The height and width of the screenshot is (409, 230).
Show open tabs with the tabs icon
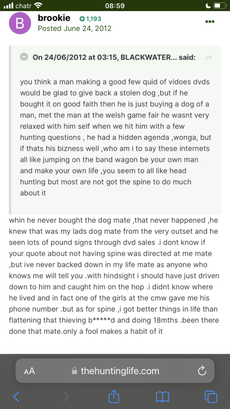pos(211,396)
